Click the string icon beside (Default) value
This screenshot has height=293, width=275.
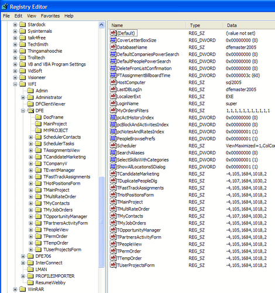pos(113,33)
